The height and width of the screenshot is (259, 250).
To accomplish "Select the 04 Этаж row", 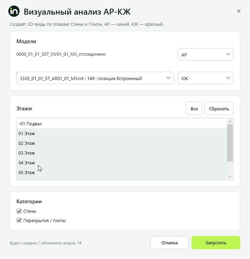I will pos(122,163).
